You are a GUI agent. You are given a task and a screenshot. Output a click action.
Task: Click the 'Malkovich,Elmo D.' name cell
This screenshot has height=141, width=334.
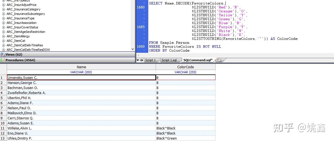coord(81,113)
